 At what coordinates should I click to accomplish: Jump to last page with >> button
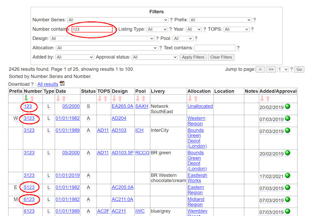point(271,70)
